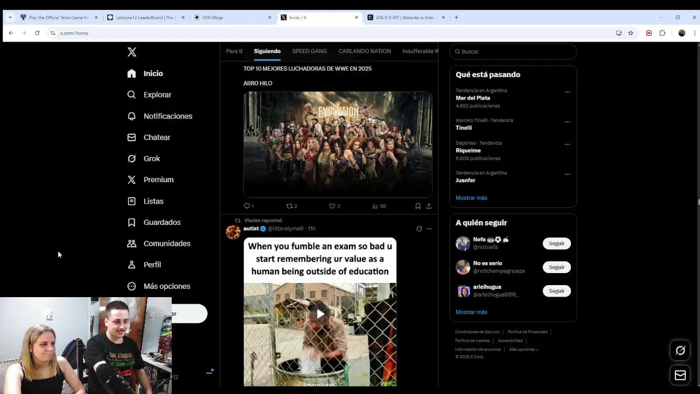The image size is (700, 394).
Task: Open the floating messages envelope button
Action: [x=680, y=375]
